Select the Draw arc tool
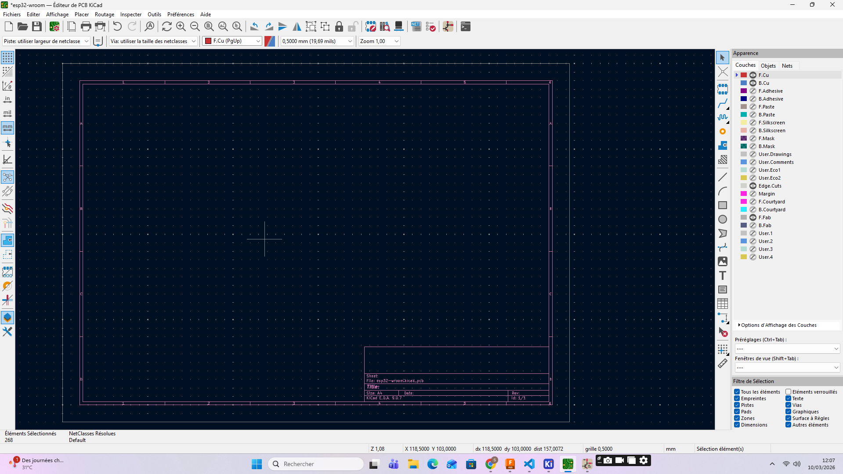Image resolution: width=843 pixels, height=474 pixels. [723, 191]
